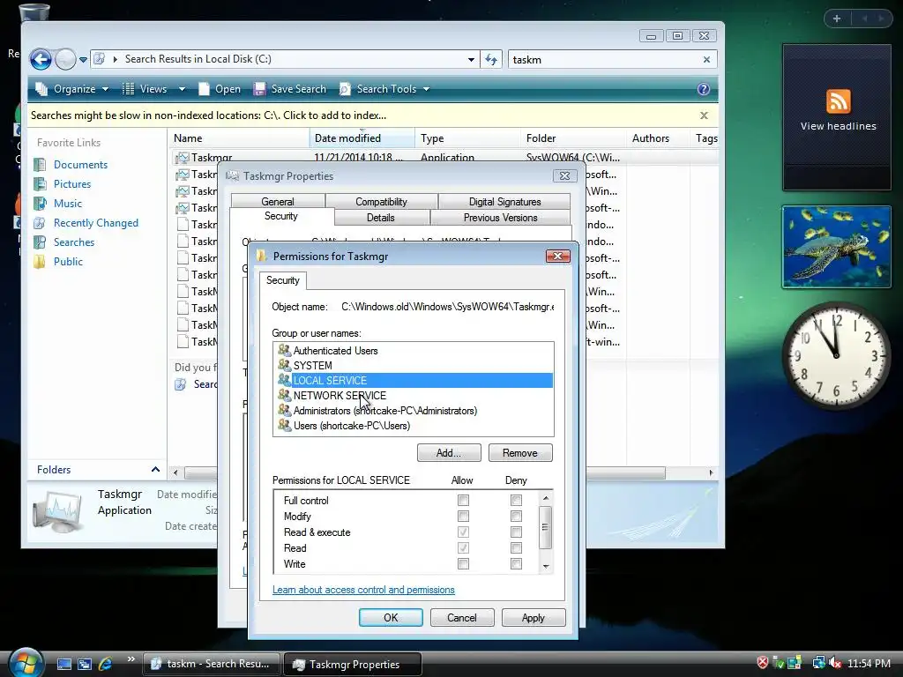Click the analog clock gadget
903x677 pixels.
[836, 356]
